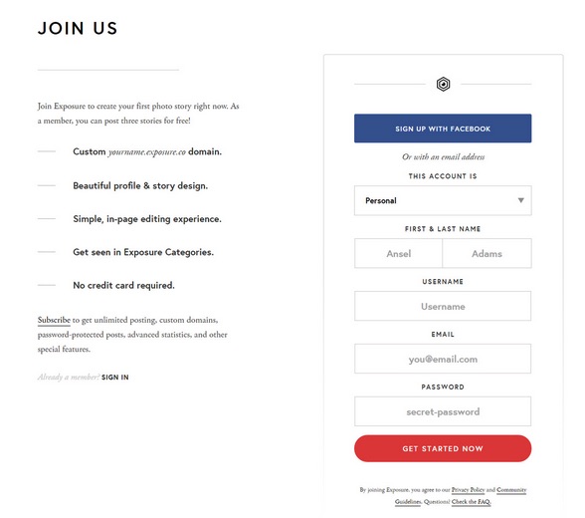The height and width of the screenshot is (518, 585).
Task: Visit the Check the FAQ link
Action: 472,502
